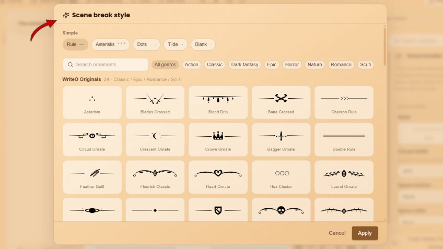Filter ornaments by All genres
This screenshot has width=443, height=249.
(x=165, y=65)
